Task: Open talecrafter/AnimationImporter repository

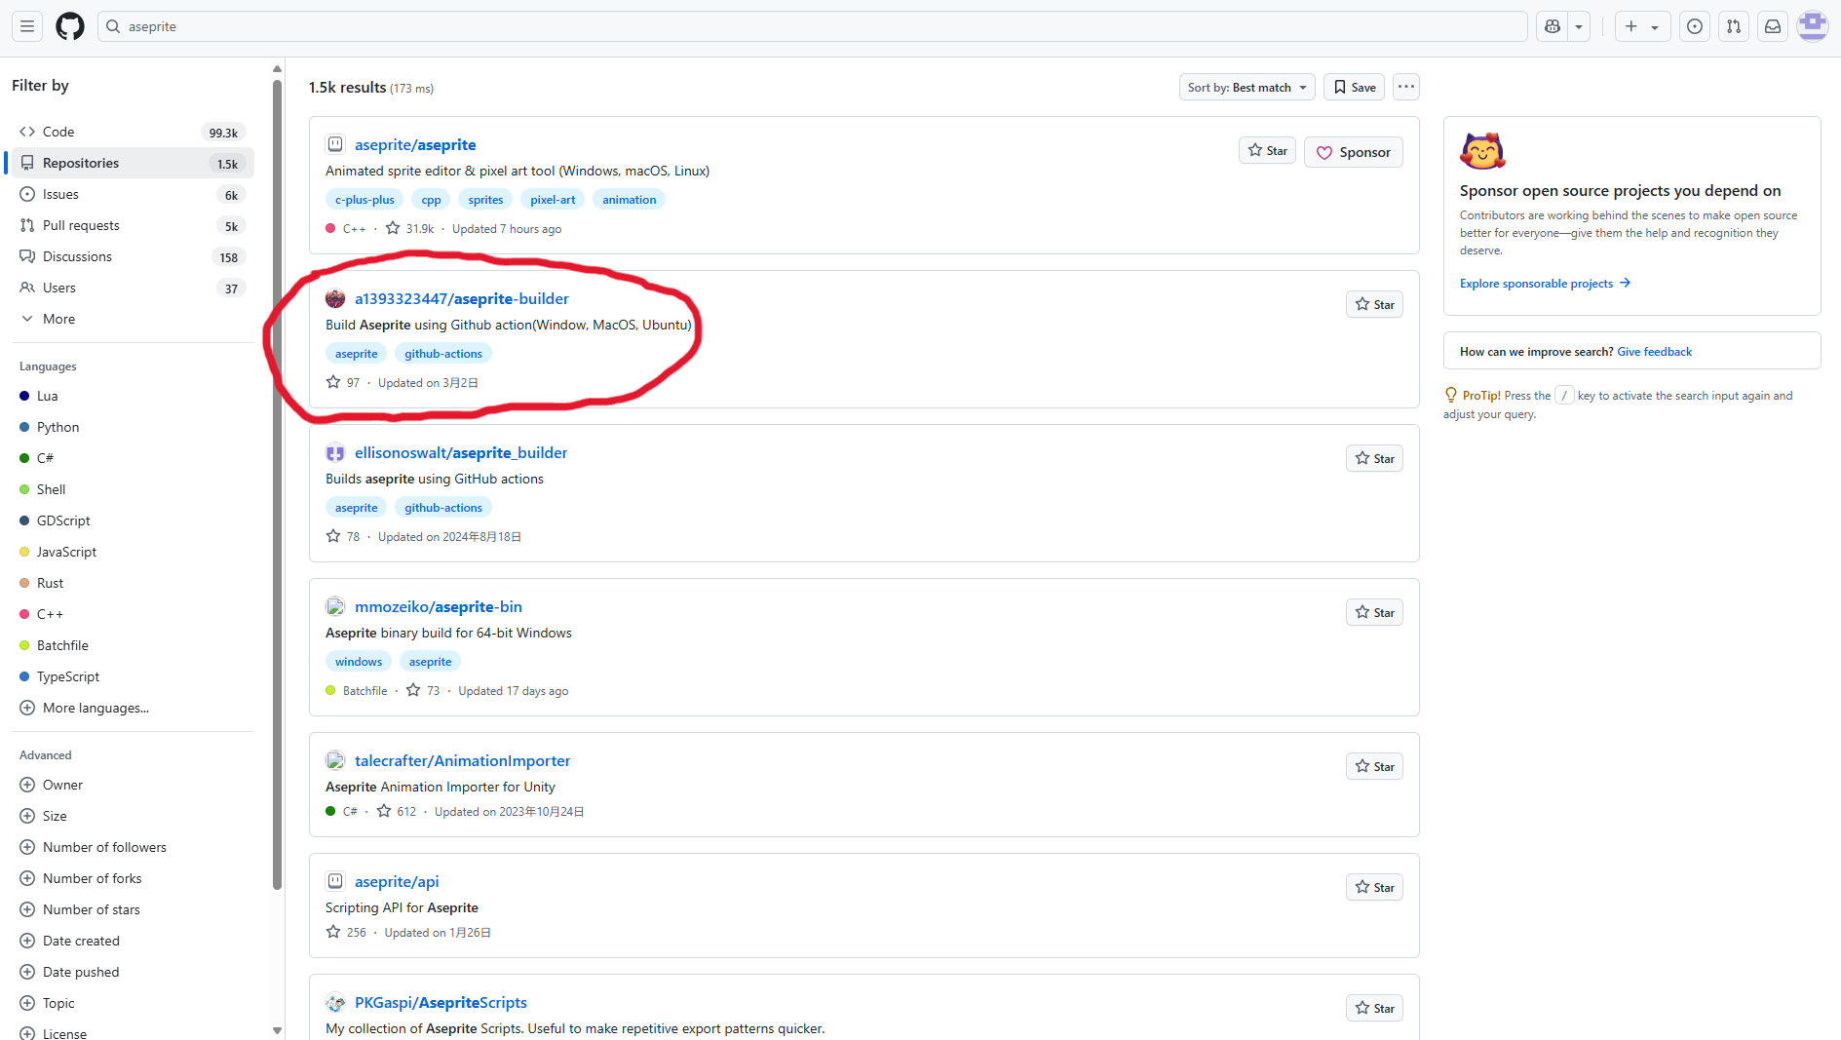Action: coord(462,760)
